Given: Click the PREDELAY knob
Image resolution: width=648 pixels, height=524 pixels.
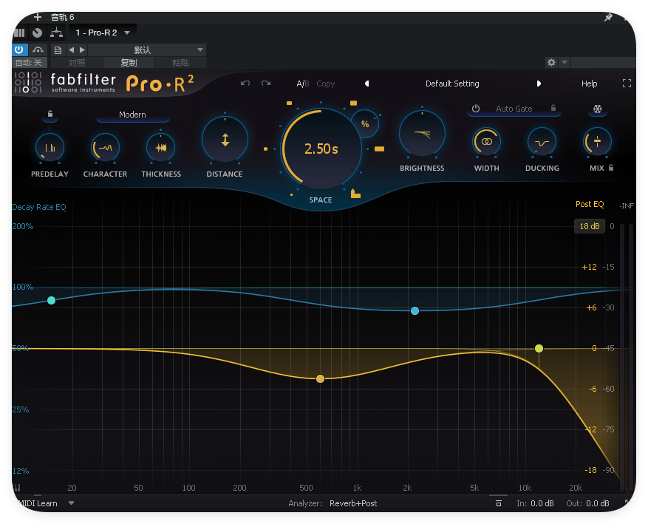Looking at the screenshot, I should pyautogui.click(x=50, y=148).
